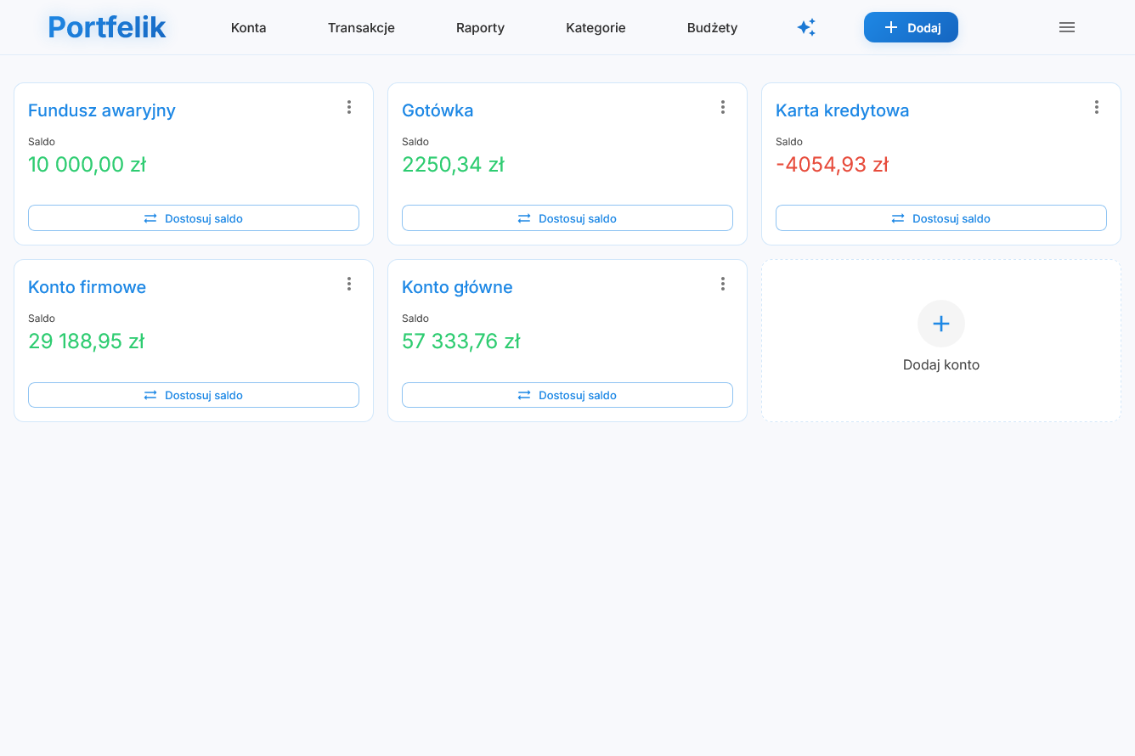The width and height of the screenshot is (1135, 756).
Task: Click the Portfelik logo
Action: (x=106, y=27)
